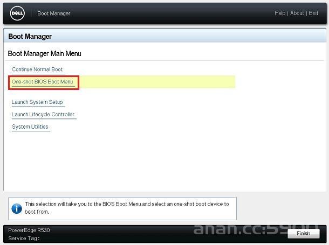Image resolution: width=329 pixels, height=245 pixels.
Task: Click the Boot Manager header title text
Action: coord(54,13)
